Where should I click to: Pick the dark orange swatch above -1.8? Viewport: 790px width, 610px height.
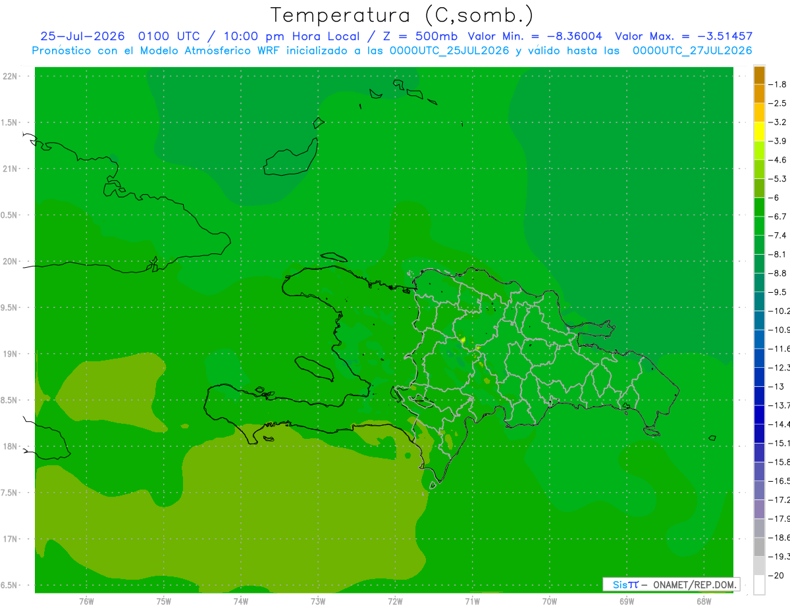point(759,75)
